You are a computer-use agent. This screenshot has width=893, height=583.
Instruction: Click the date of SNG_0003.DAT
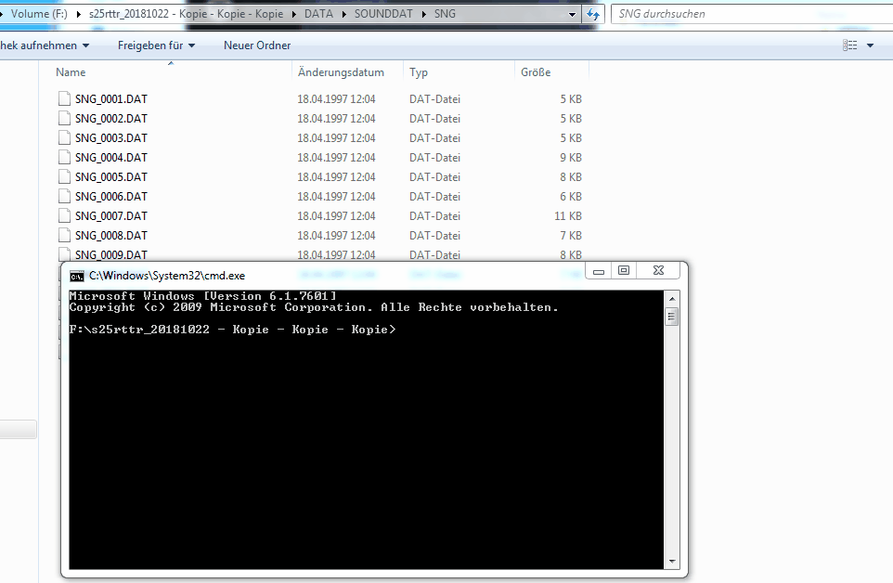[x=336, y=137]
